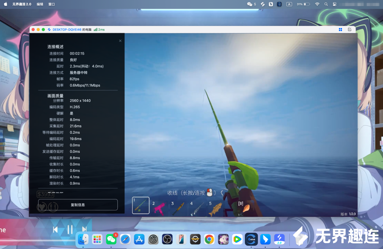
Task: Click the 编码延时 value 19.6ms
Action: tap(76, 139)
